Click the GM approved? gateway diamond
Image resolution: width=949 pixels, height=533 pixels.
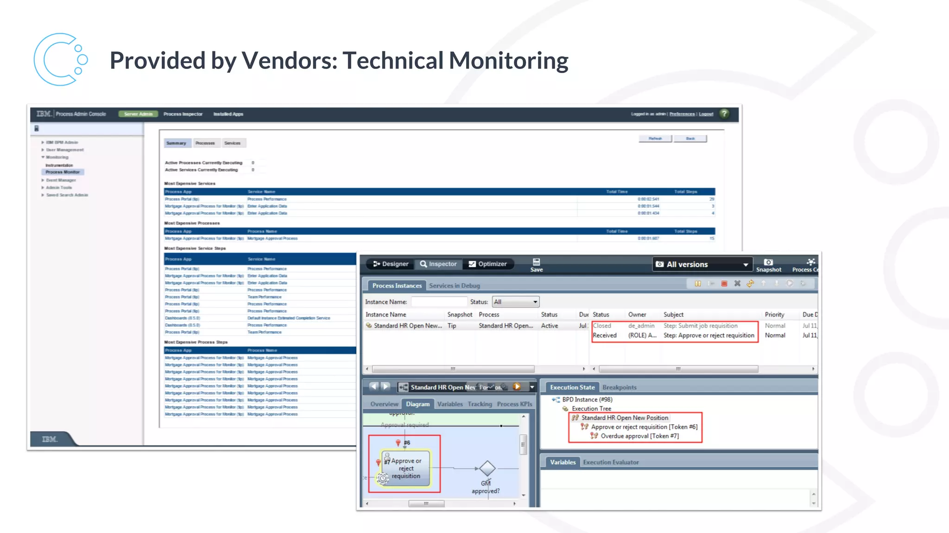click(x=487, y=468)
